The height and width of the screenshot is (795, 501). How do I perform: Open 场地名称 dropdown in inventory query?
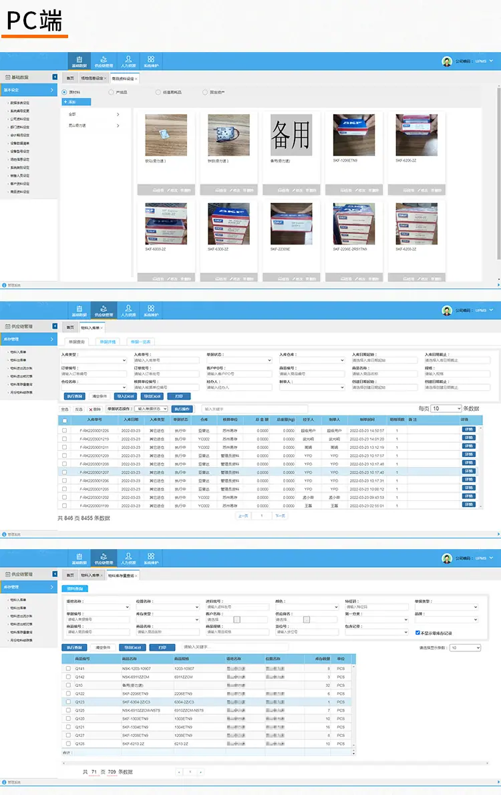coord(98,607)
